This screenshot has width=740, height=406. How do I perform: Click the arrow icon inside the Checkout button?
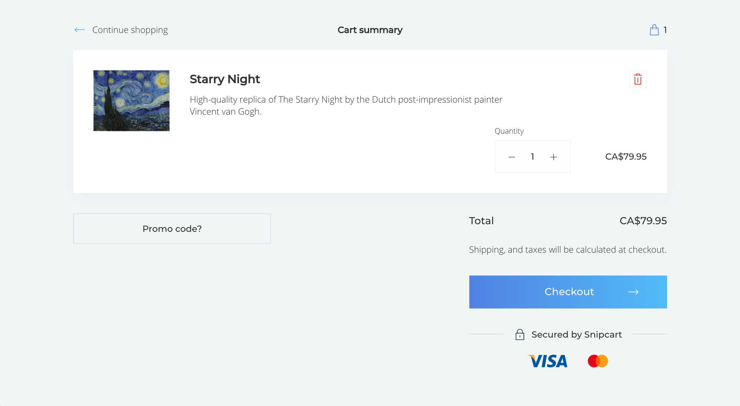pyautogui.click(x=634, y=292)
